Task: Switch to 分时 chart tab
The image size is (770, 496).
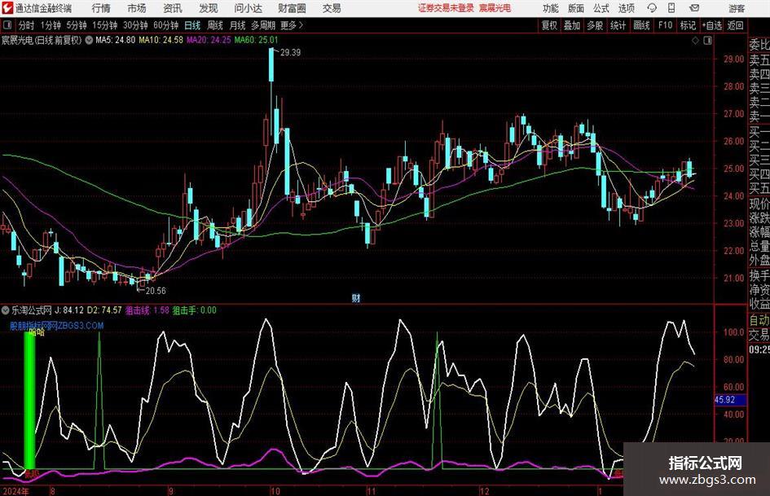Action: pyautogui.click(x=26, y=25)
